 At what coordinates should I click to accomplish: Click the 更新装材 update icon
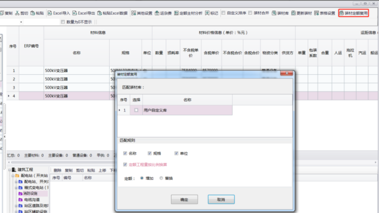pyautogui.click(x=294, y=13)
